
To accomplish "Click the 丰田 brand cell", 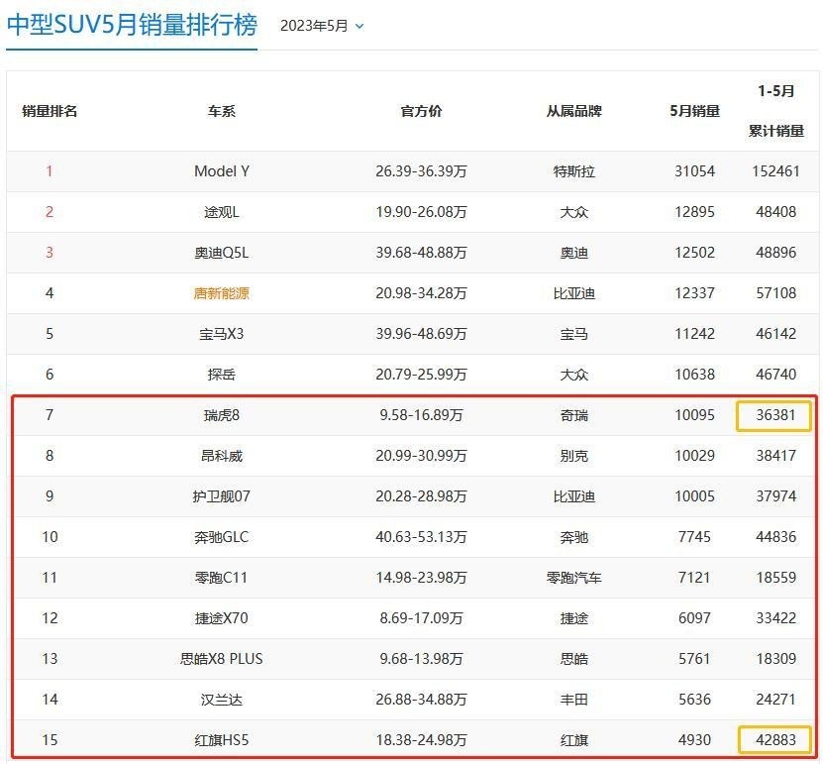I will pos(573,700).
